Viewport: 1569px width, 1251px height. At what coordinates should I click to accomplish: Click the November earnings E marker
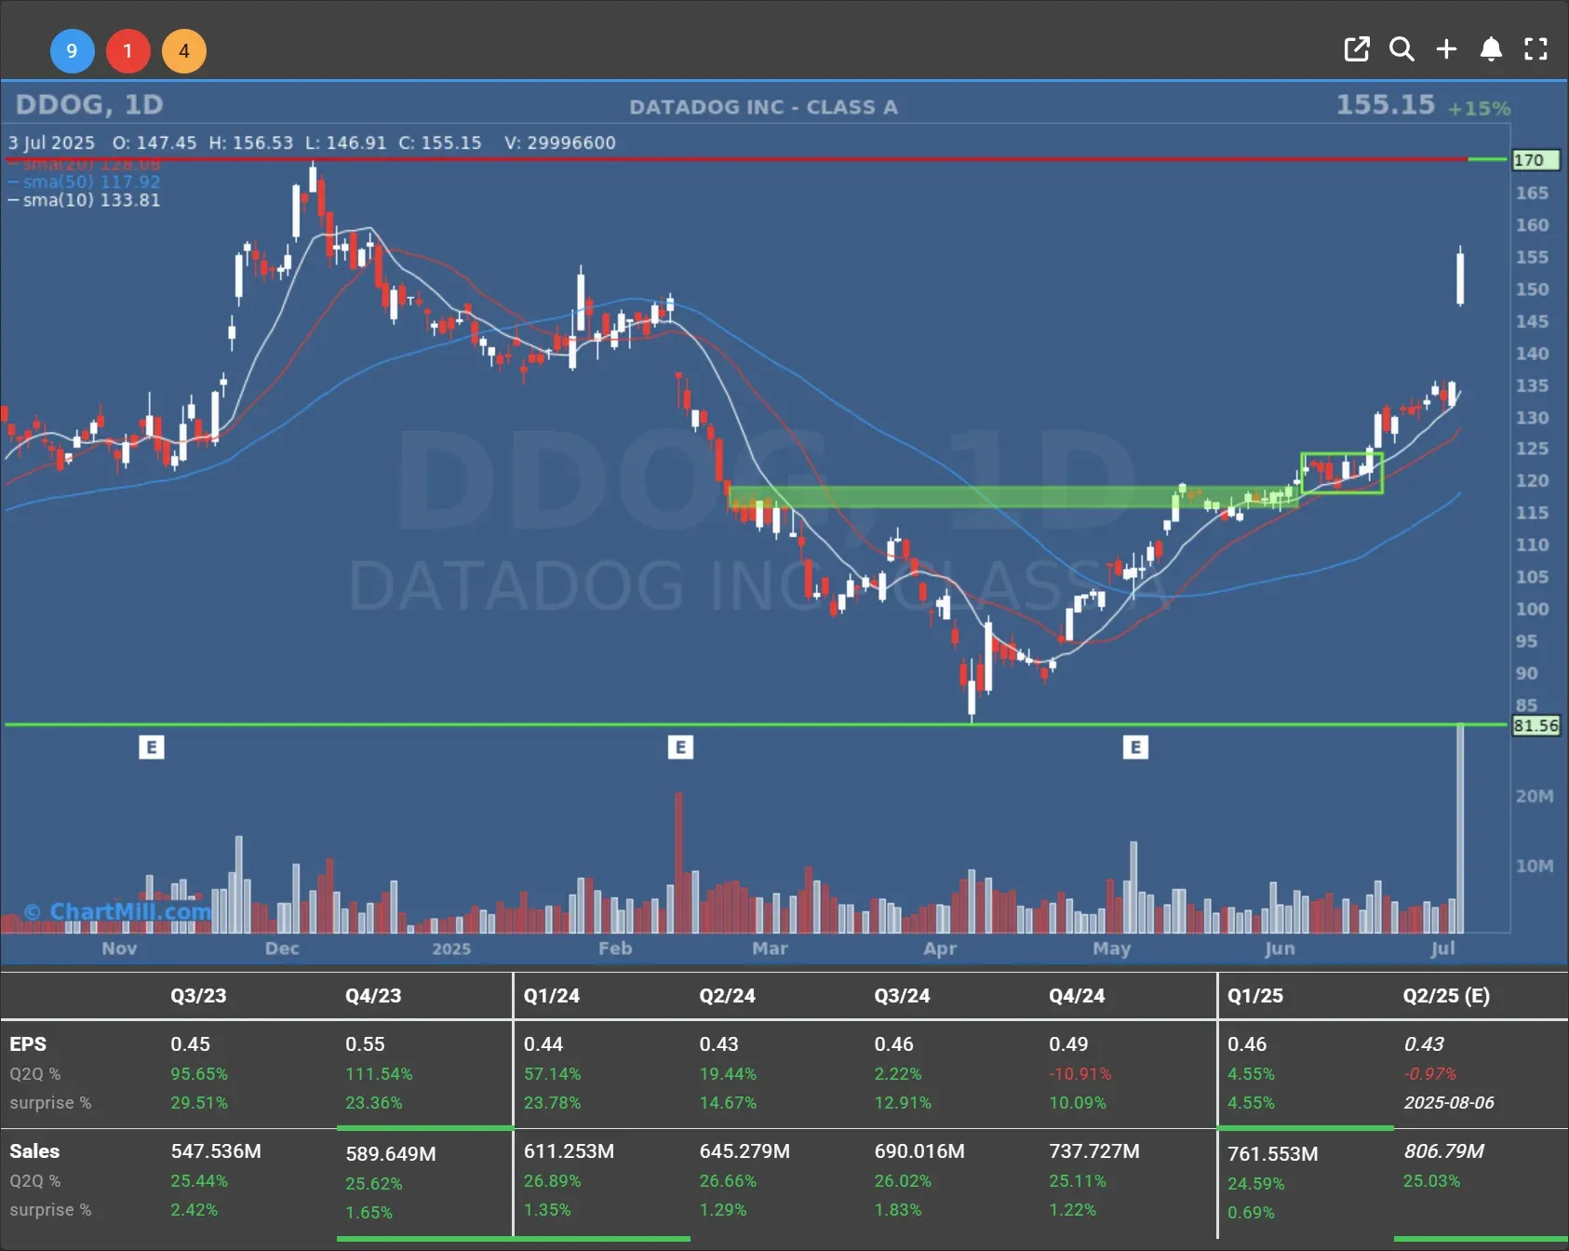pos(152,747)
